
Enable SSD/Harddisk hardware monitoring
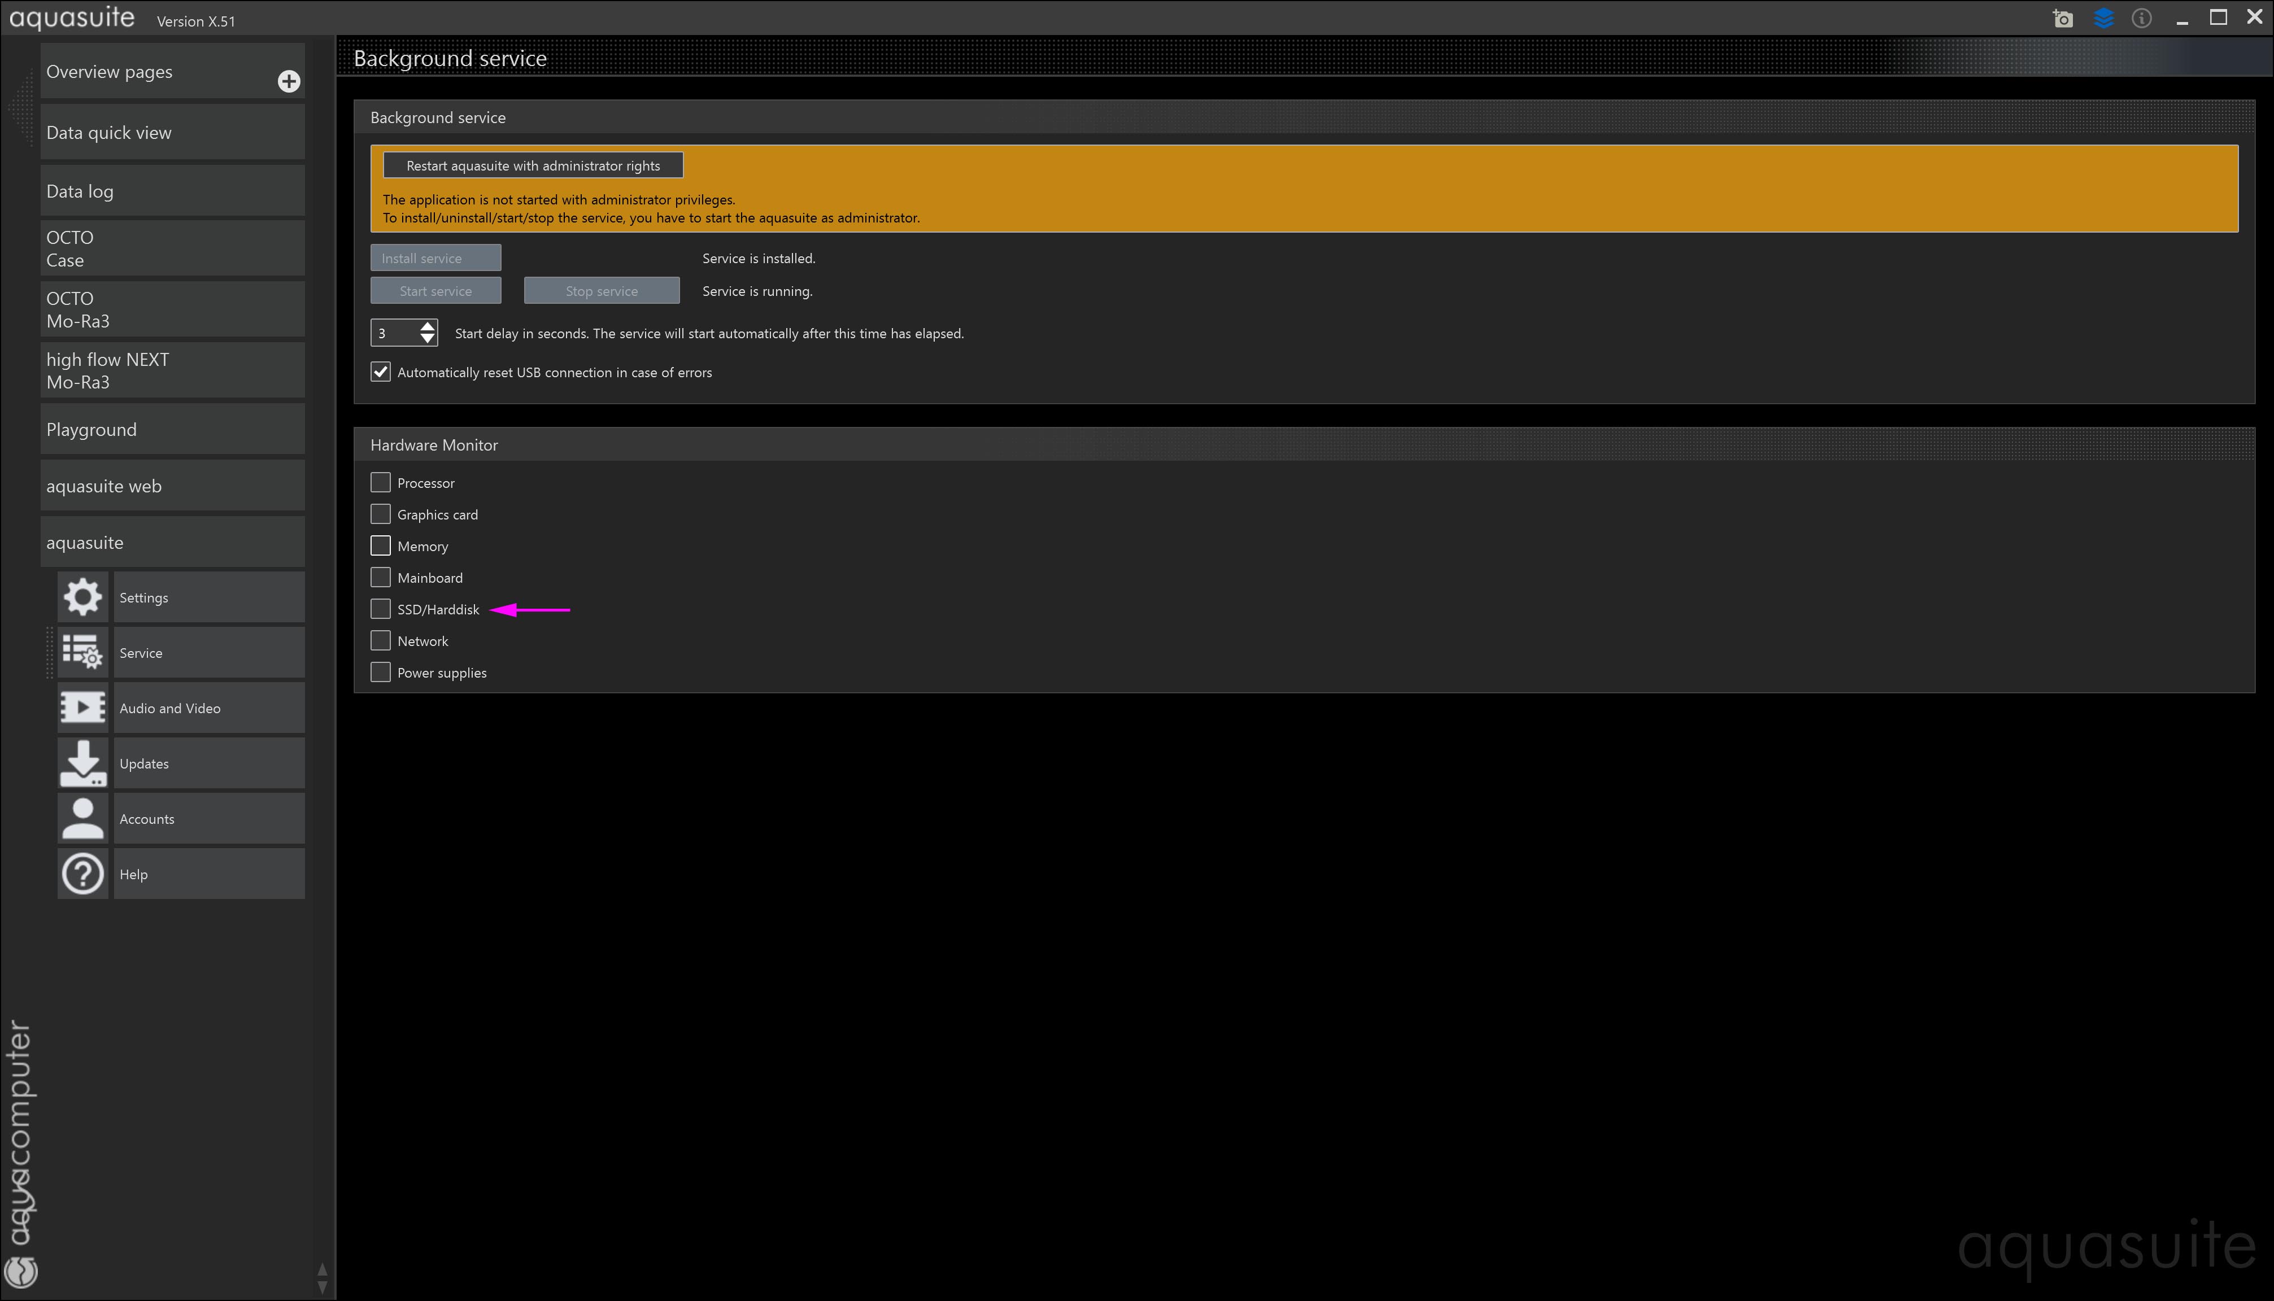pos(381,609)
